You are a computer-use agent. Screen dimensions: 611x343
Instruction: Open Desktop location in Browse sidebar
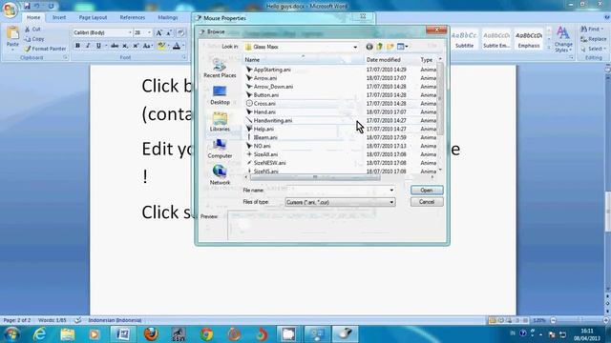(220, 95)
